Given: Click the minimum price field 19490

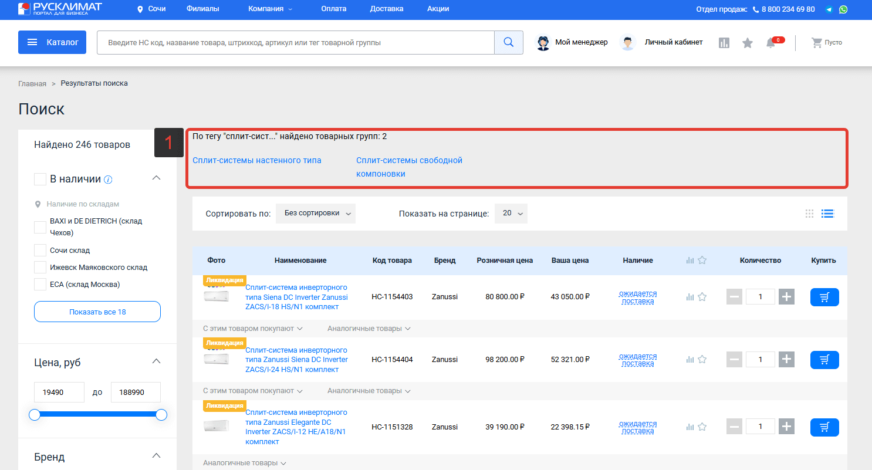Looking at the screenshot, I should pyautogui.click(x=59, y=392).
